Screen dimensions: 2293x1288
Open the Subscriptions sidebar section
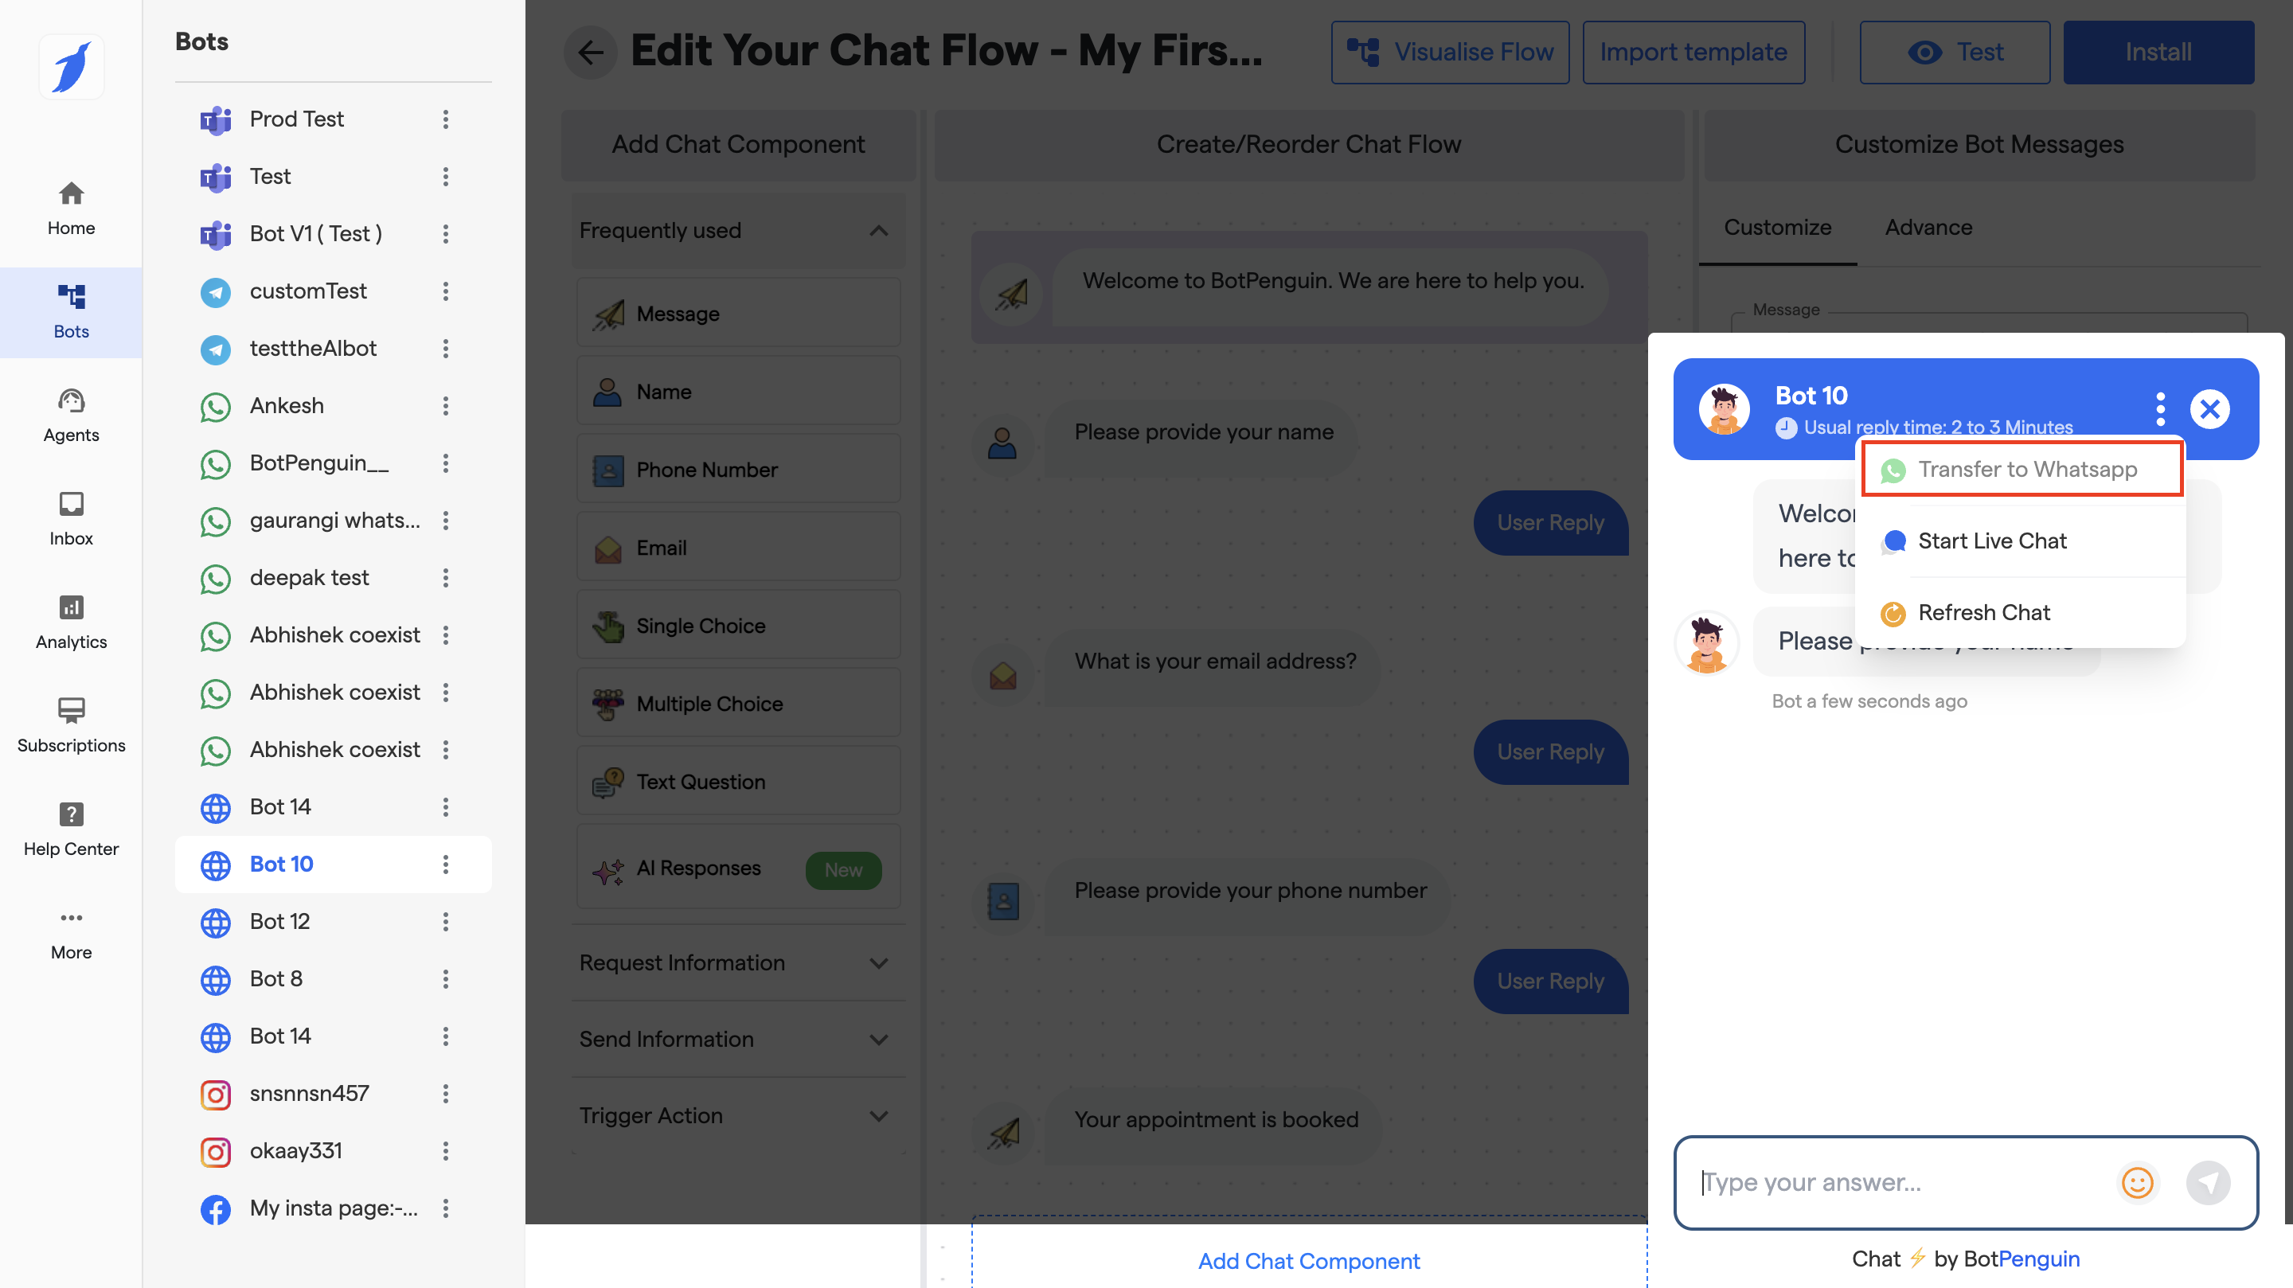pyautogui.click(x=71, y=724)
